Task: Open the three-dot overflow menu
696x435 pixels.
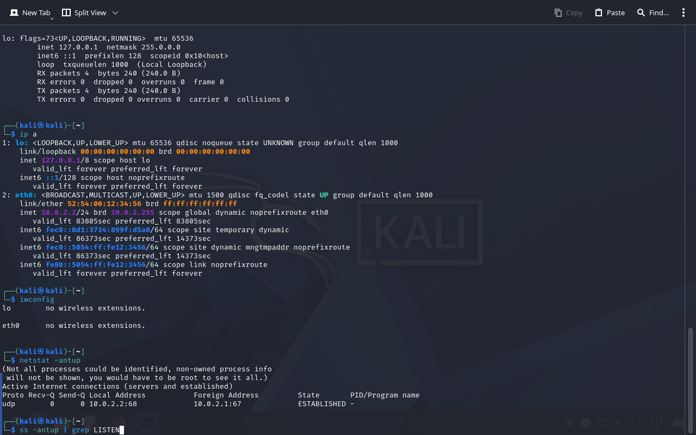Action: pos(683,13)
